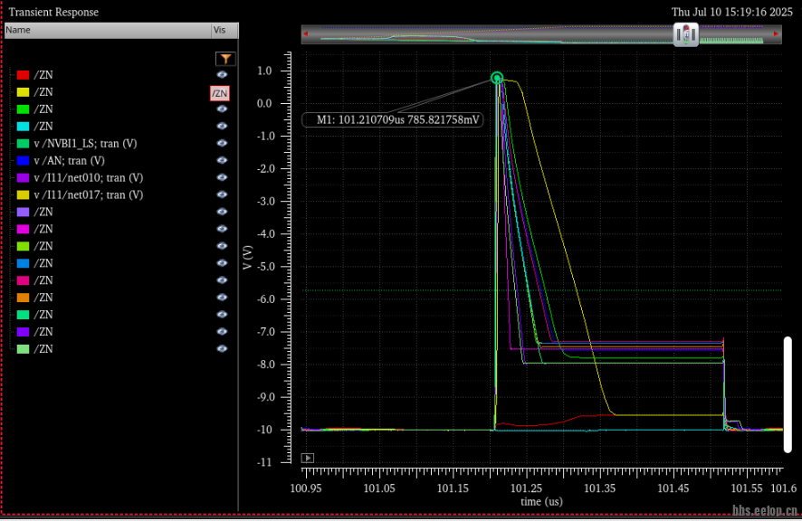Select the v /I11/net017; tran (V) signal
This screenshot has height=521, width=802.
click(89, 194)
